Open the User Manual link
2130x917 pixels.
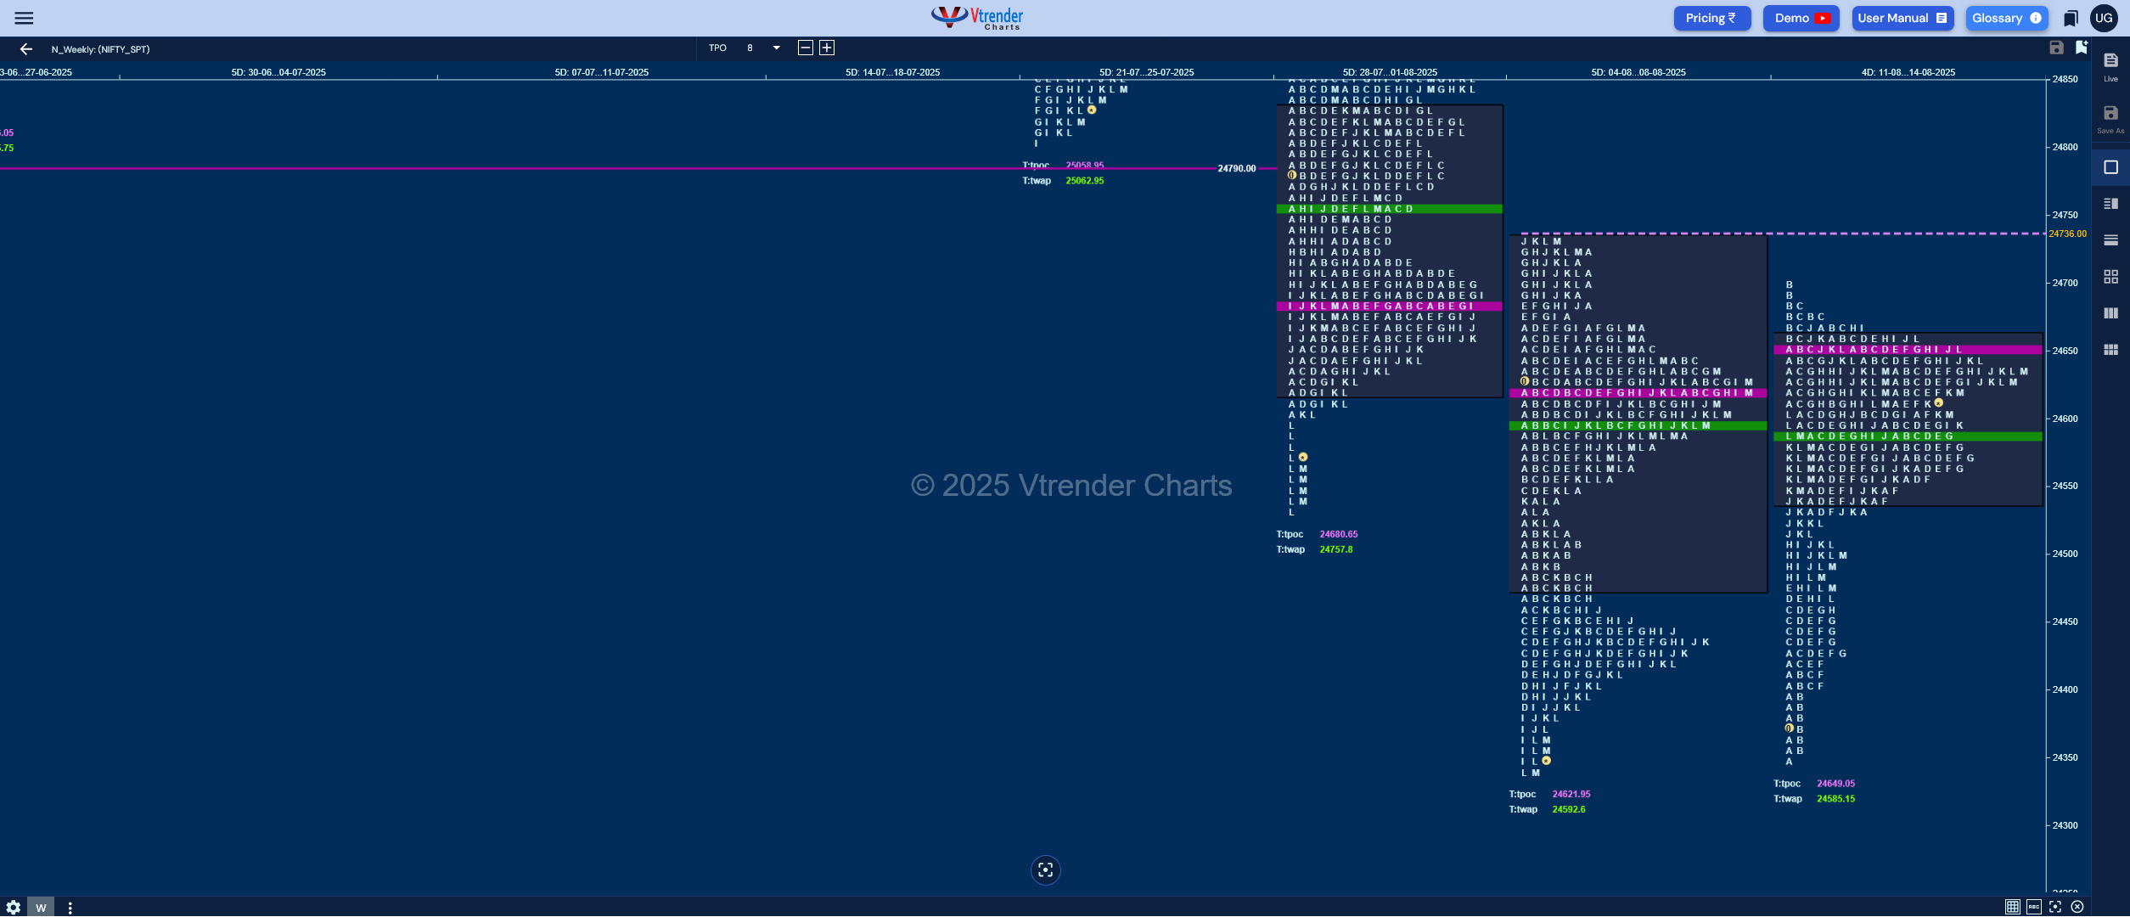1902,18
